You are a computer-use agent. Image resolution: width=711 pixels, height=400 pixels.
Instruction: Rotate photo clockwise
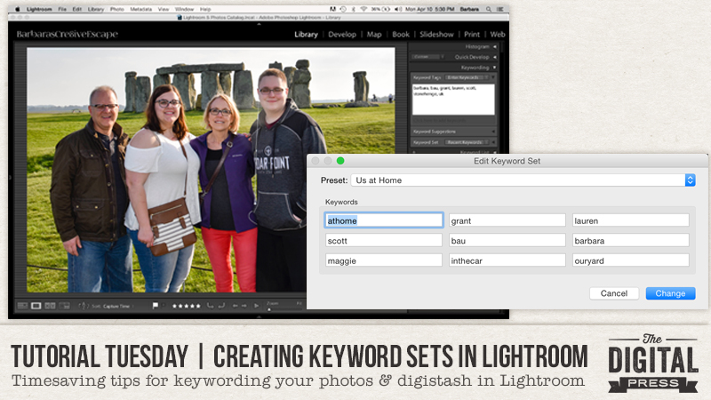pos(221,306)
